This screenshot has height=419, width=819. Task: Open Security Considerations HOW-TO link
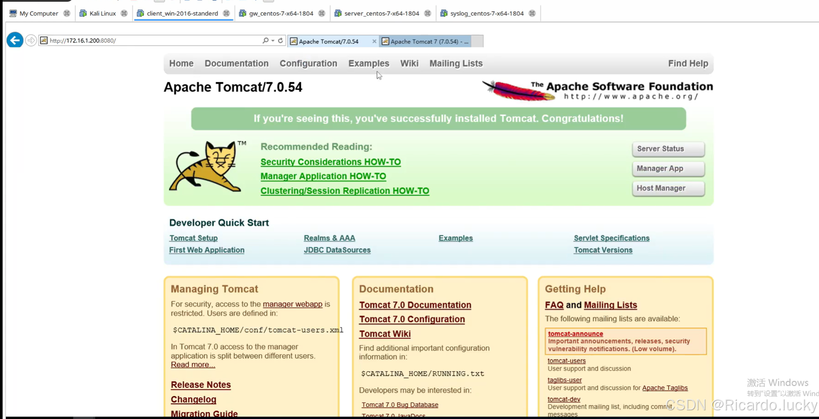[x=330, y=162]
